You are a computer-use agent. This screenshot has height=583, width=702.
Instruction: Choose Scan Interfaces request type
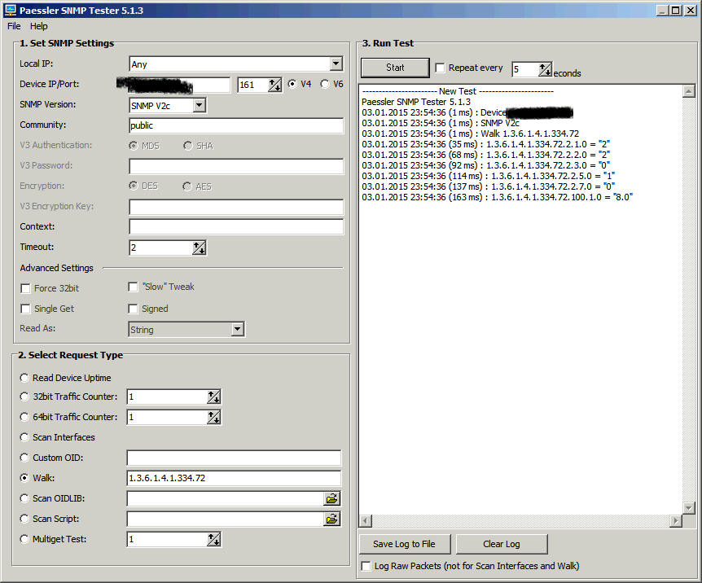(x=24, y=437)
